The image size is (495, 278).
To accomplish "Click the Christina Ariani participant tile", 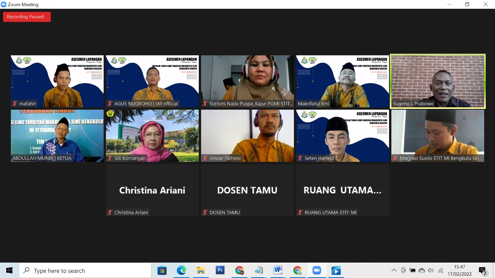I will click(x=152, y=190).
